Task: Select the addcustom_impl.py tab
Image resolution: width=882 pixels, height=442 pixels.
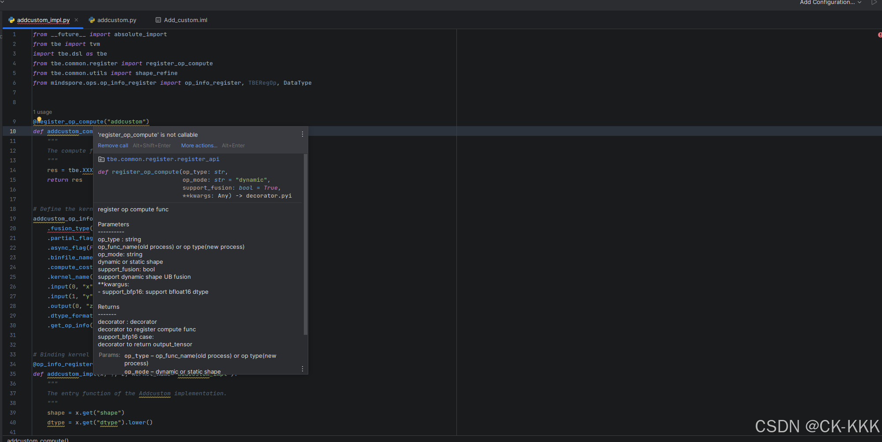Action: click(x=43, y=20)
